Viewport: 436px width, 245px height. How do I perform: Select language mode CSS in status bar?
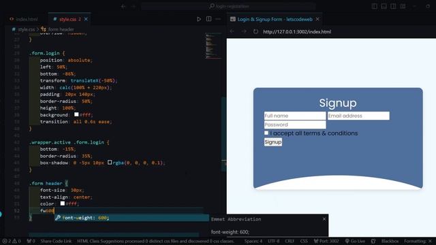click(304, 241)
